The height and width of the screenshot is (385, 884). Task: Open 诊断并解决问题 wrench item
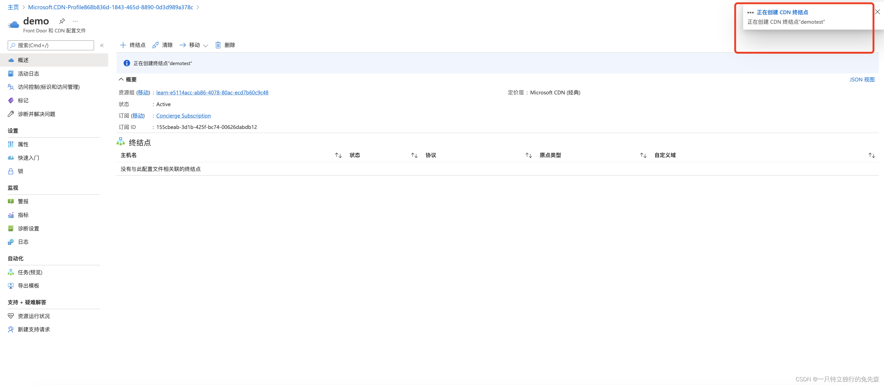coord(36,114)
